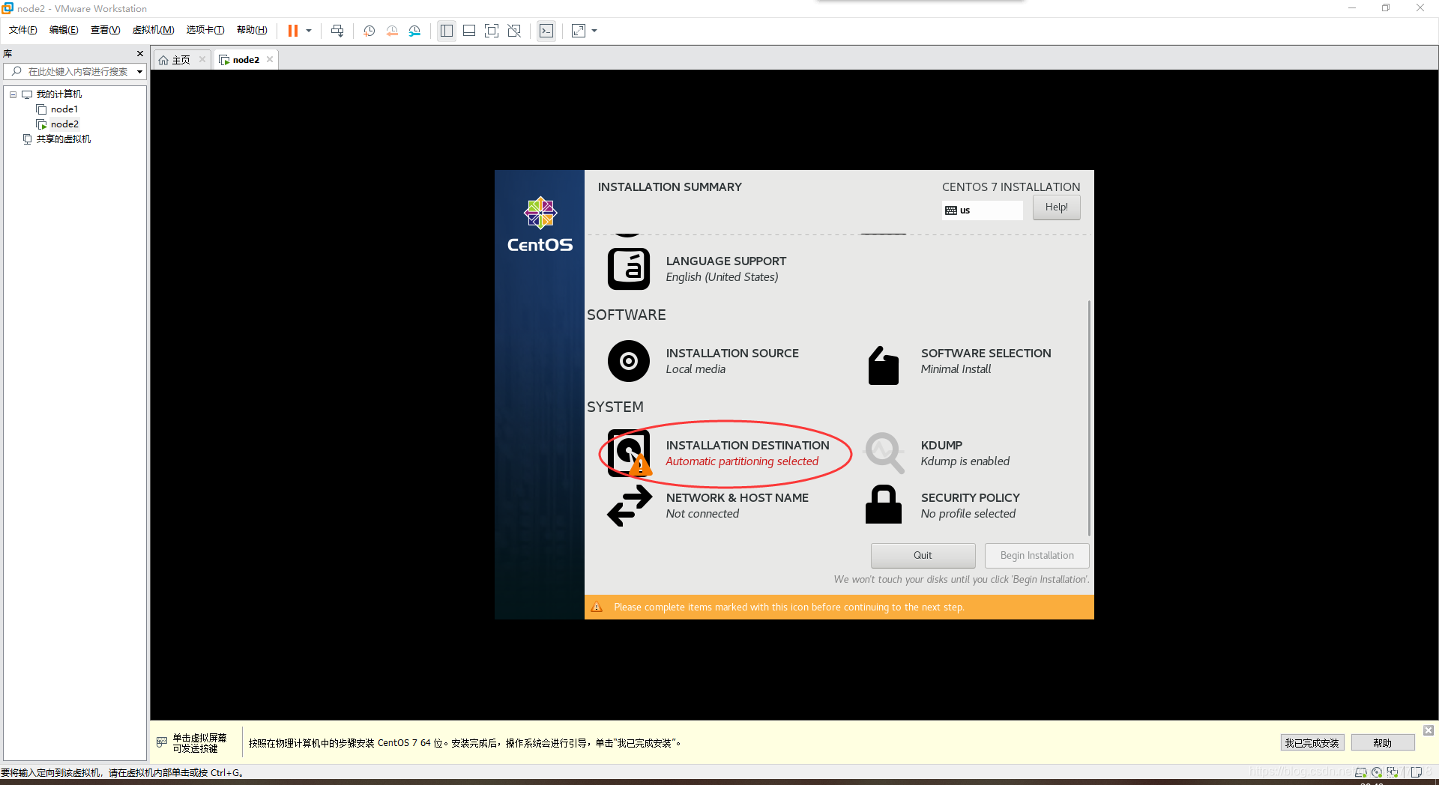Take a snapshot with the clock-plus icon

[x=369, y=31]
